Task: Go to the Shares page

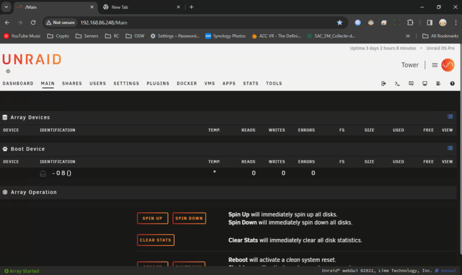Action: tap(72, 84)
